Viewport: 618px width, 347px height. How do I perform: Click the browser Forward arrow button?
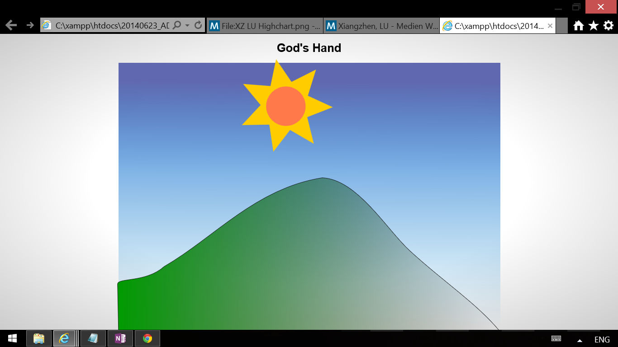[30, 25]
